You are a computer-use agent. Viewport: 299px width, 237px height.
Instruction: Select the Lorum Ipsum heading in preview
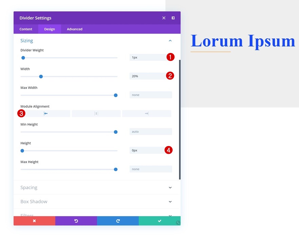click(x=243, y=41)
